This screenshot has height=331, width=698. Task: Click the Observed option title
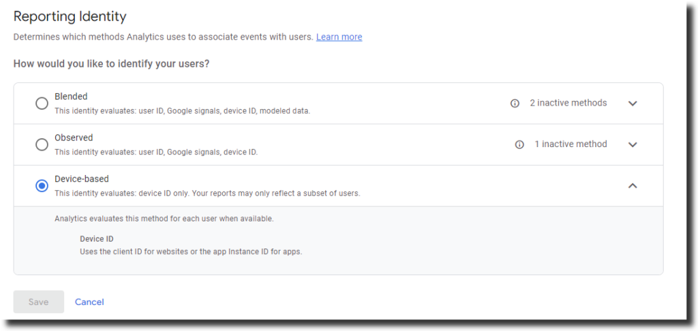coord(74,138)
